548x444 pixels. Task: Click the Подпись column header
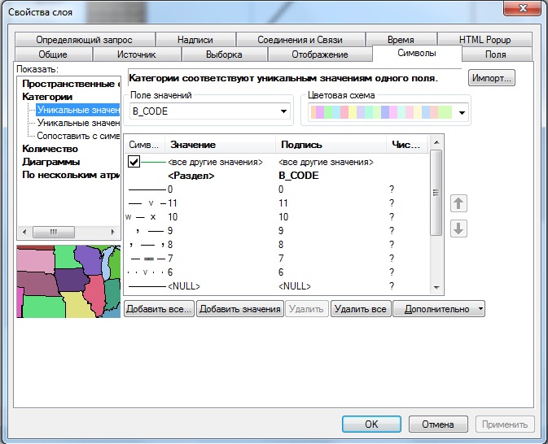(x=331, y=145)
